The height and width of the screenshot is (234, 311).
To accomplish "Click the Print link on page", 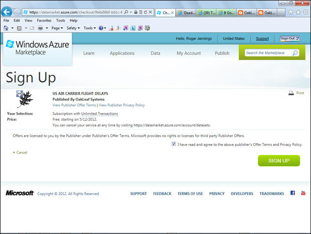I will (300, 93).
